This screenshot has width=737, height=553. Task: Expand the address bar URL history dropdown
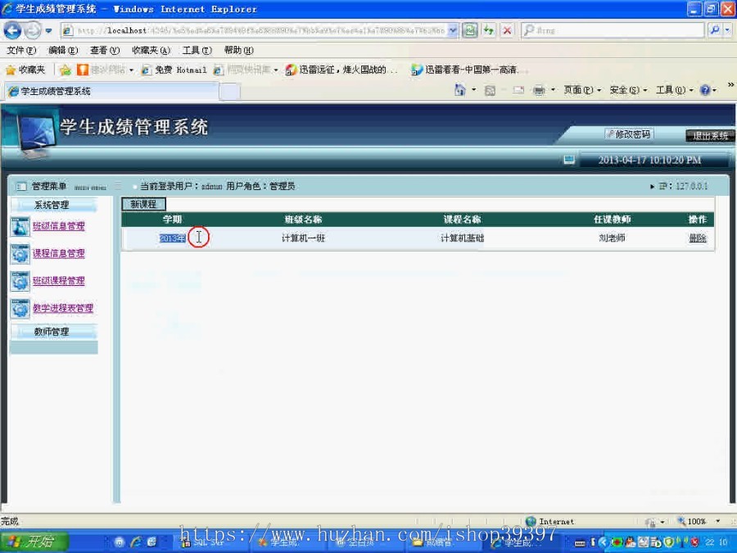[453, 30]
